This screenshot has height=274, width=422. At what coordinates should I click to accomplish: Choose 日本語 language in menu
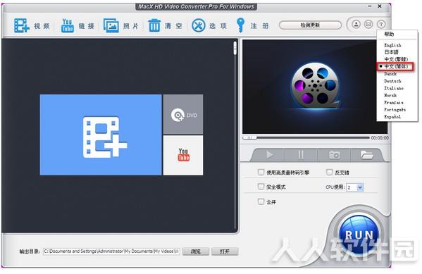[391, 52]
